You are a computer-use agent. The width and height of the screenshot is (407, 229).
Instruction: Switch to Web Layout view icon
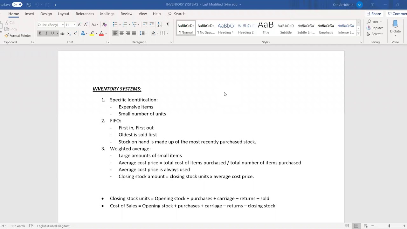point(366,226)
